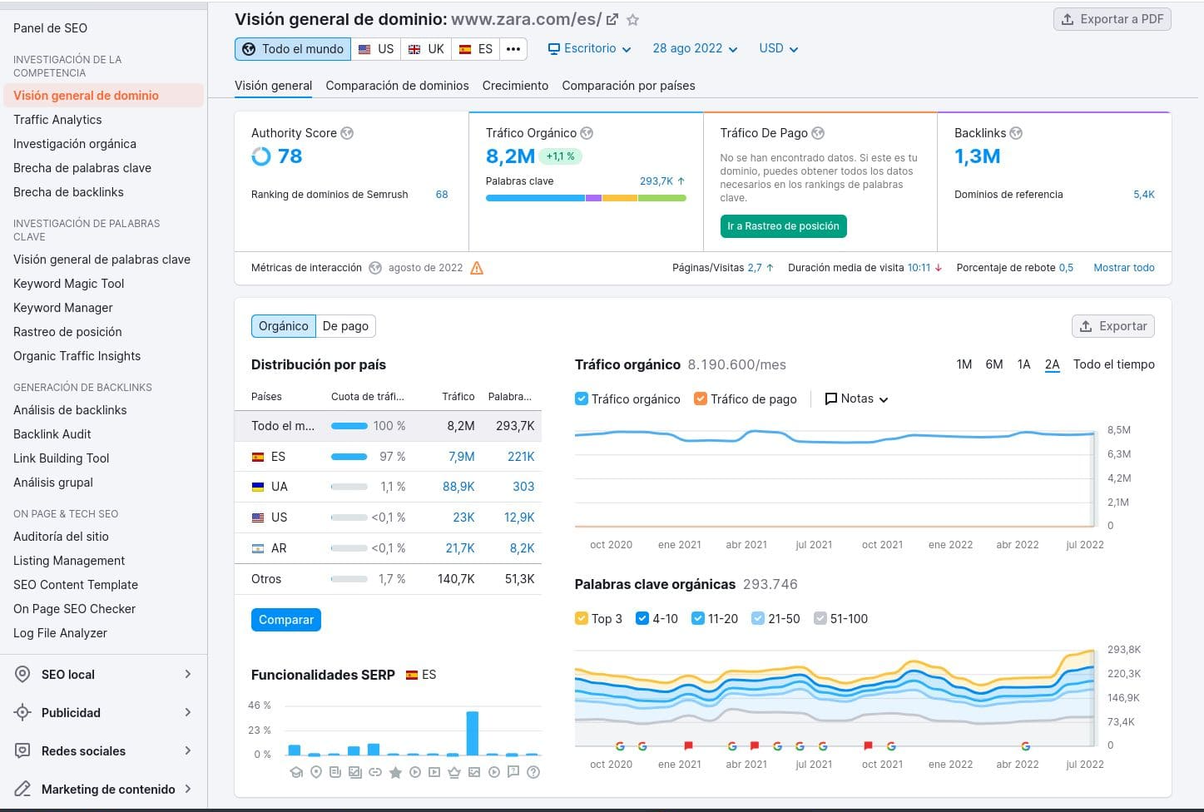
Task: Switch to the De pago tab
Action: click(x=345, y=326)
